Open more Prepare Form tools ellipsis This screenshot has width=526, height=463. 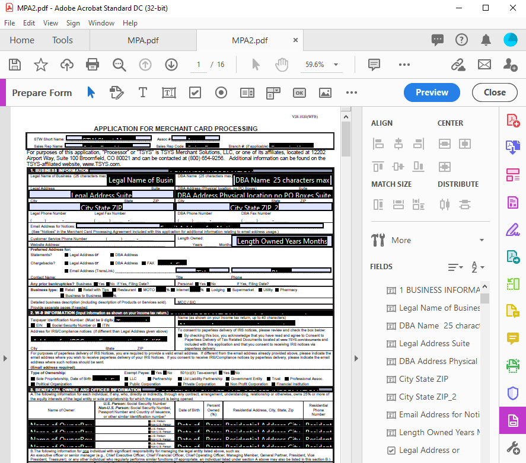[x=351, y=92]
